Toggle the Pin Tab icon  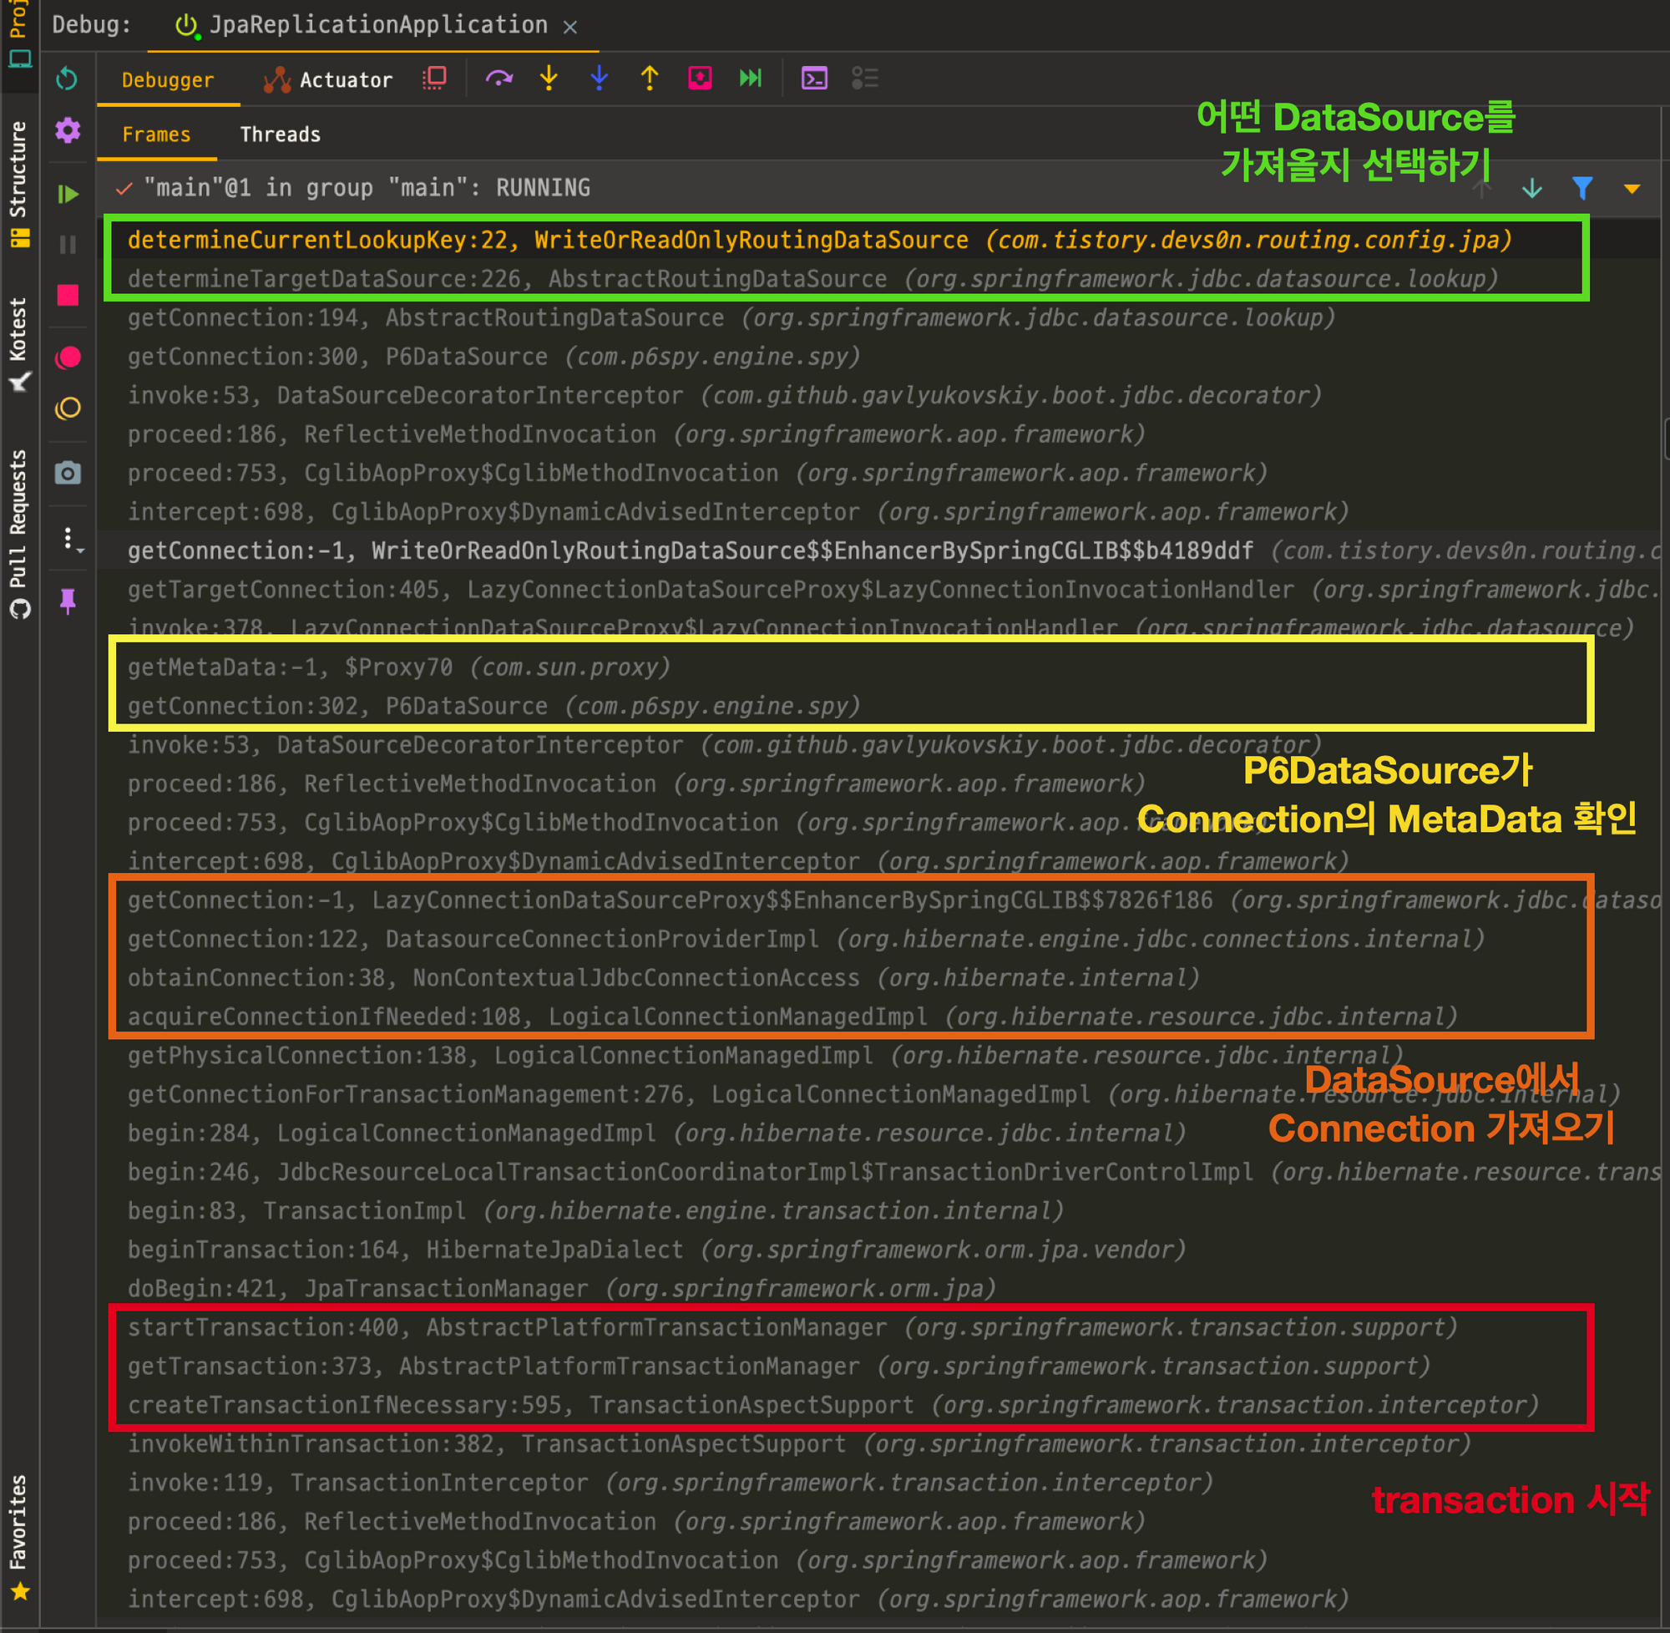pyautogui.click(x=68, y=601)
